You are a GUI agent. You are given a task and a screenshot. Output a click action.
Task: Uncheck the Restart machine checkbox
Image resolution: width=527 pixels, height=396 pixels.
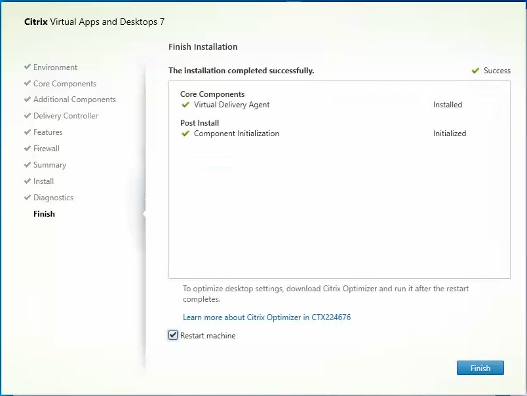point(172,335)
